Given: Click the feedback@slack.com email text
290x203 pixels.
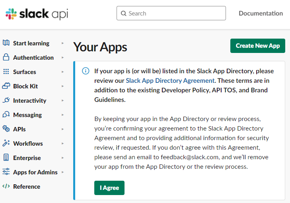Looking at the screenshot, I should [x=190, y=157].
